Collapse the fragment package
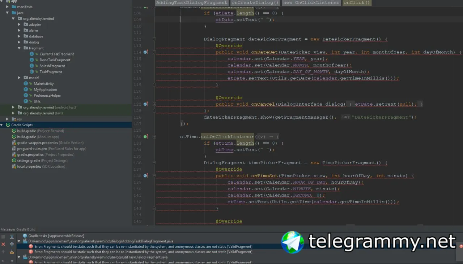 [20, 48]
